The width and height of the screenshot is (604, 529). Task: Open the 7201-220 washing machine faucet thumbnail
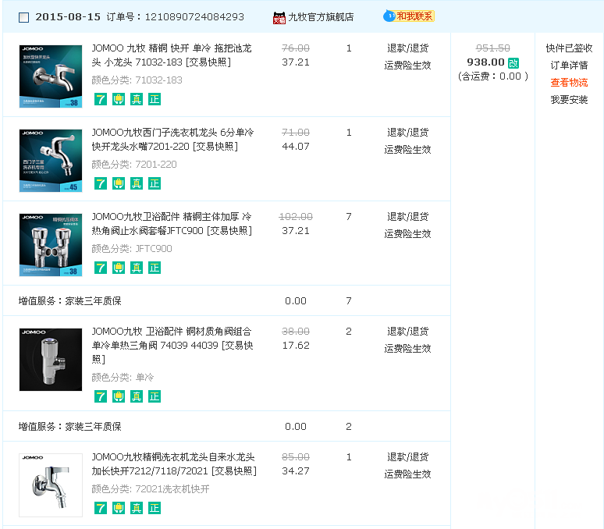(51, 161)
